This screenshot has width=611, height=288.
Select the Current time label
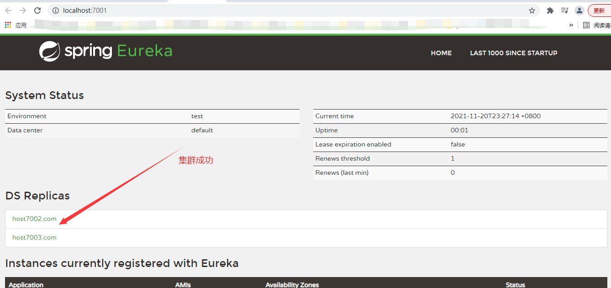coord(335,116)
